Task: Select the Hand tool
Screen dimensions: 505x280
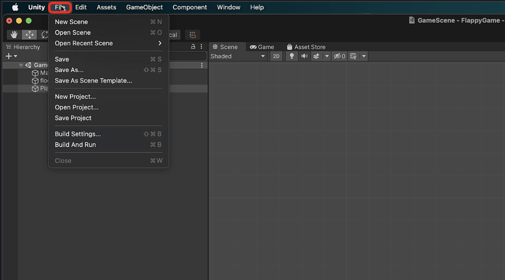Action: (x=14, y=35)
